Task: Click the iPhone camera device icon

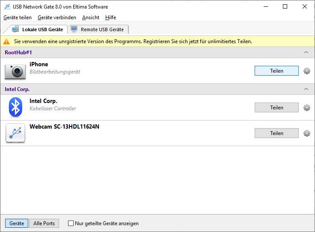Action: [x=15, y=72]
